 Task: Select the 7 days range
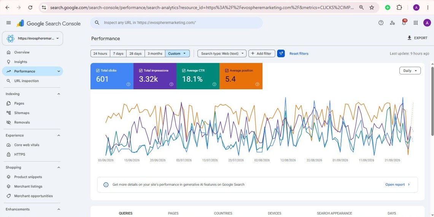(x=118, y=53)
